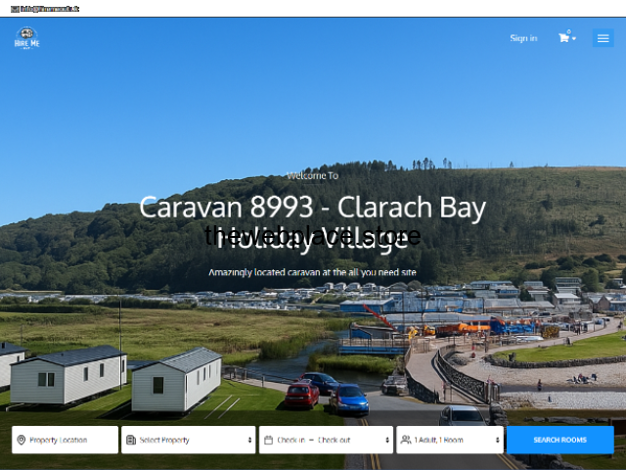The width and height of the screenshot is (626, 470).
Task: Click the guest selector dropdown arrows
Action: tap(498, 440)
